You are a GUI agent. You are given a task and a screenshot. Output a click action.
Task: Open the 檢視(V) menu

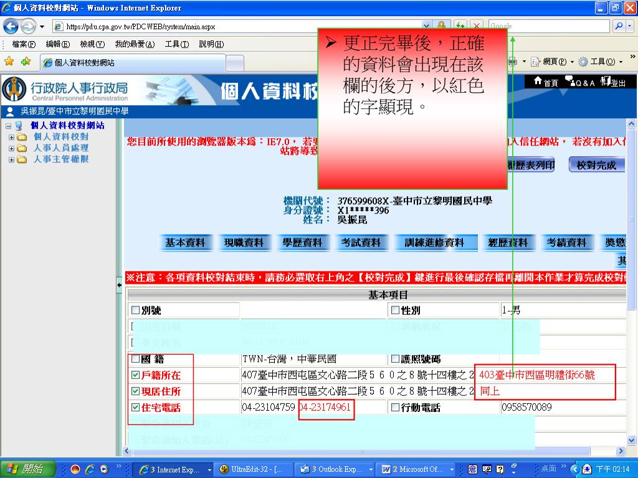click(92, 44)
